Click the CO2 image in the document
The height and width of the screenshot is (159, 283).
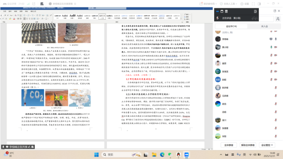pos(33,98)
